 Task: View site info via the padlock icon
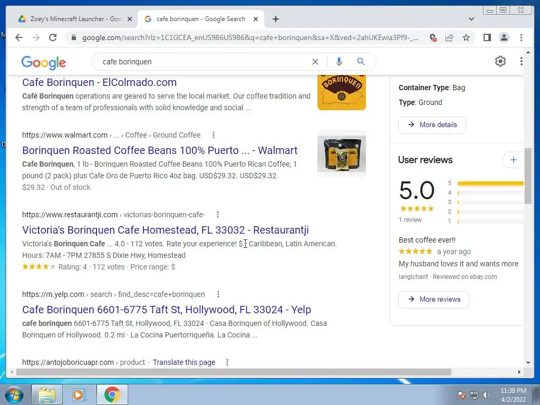click(73, 37)
